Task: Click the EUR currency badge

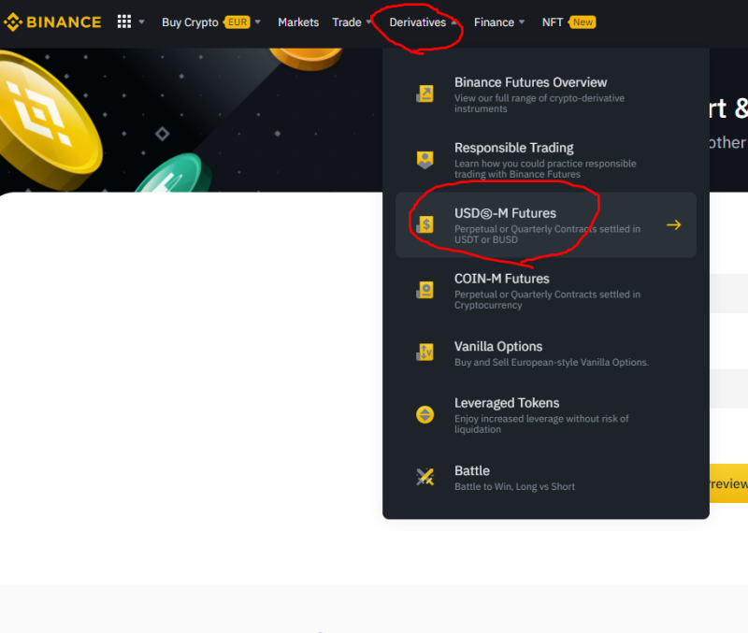Action: click(x=237, y=22)
